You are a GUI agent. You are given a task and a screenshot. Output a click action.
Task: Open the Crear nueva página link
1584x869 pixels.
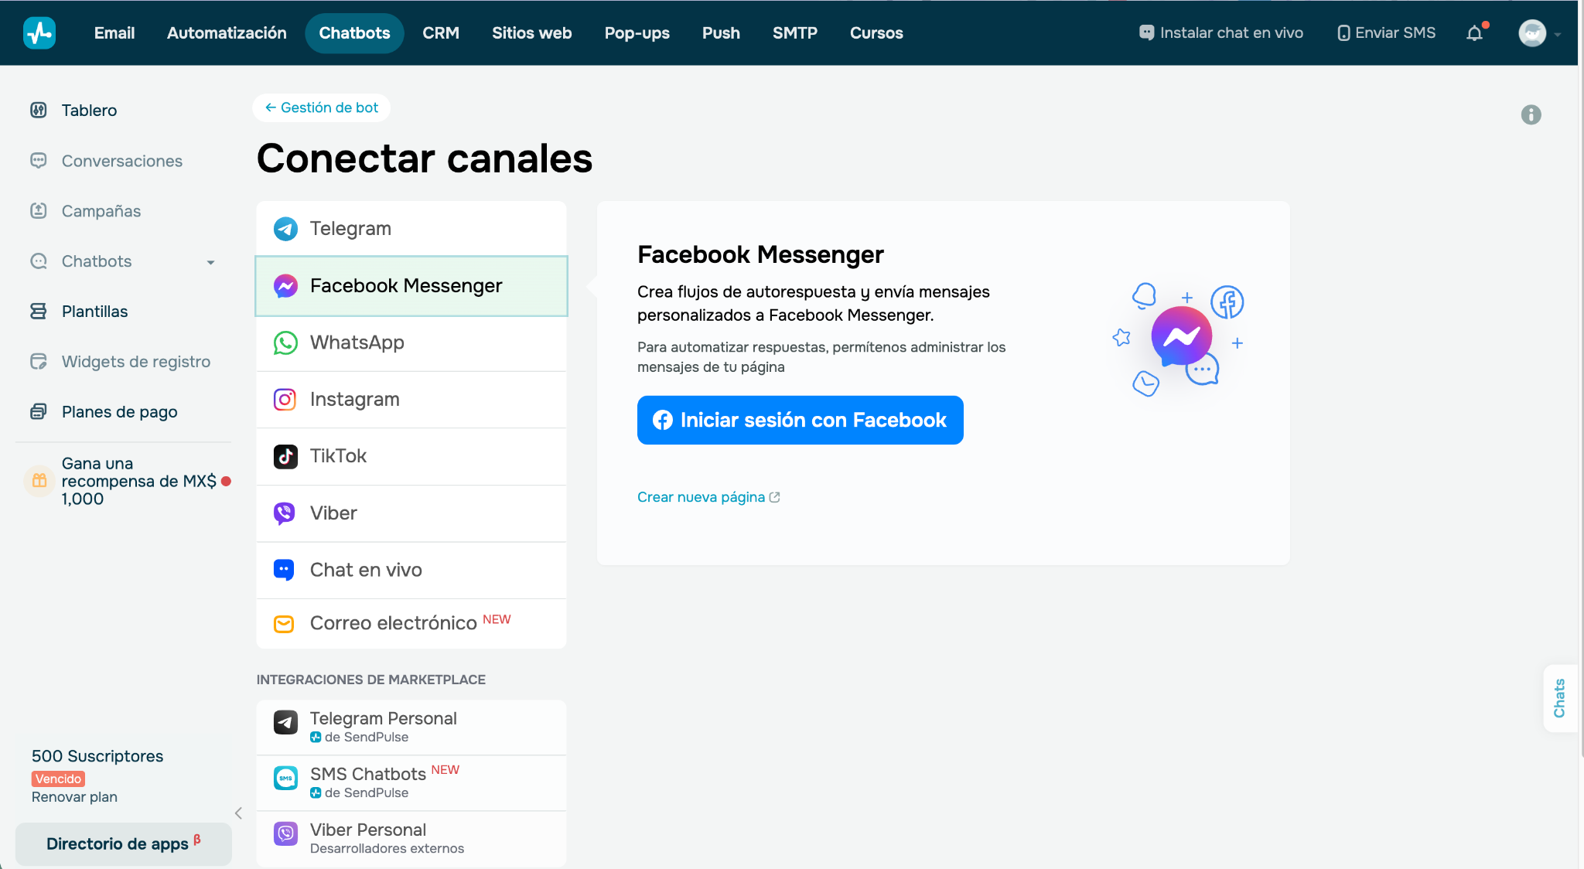708,497
